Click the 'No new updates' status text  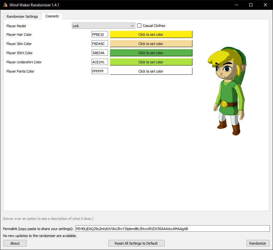[40, 236]
